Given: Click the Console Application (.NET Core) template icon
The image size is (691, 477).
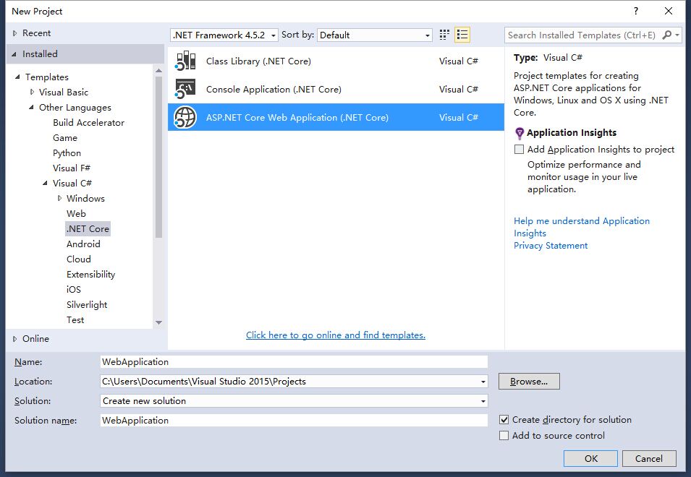Looking at the screenshot, I should 185,89.
